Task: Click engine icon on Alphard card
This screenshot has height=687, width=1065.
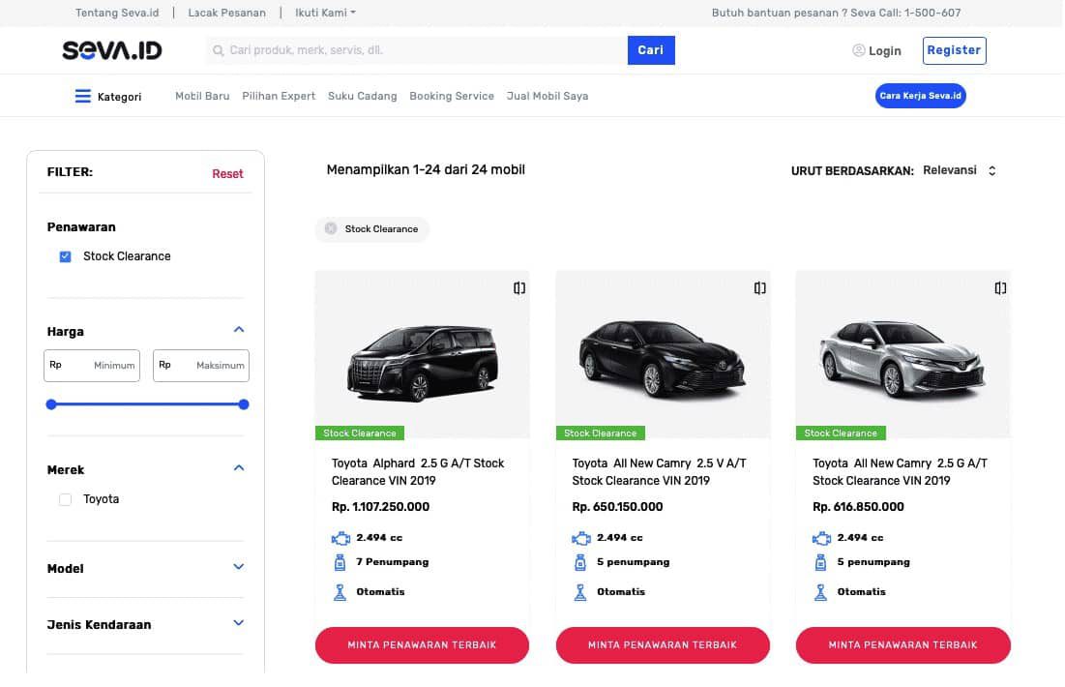Action: pyautogui.click(x=340, y=538)
